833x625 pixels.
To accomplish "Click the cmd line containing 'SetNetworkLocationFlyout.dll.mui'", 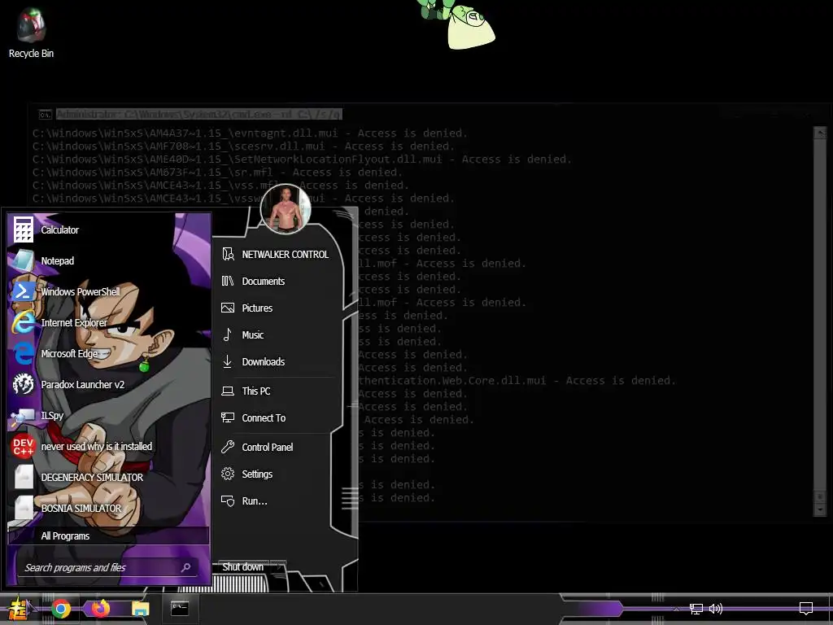I will [x=302, y=159].
